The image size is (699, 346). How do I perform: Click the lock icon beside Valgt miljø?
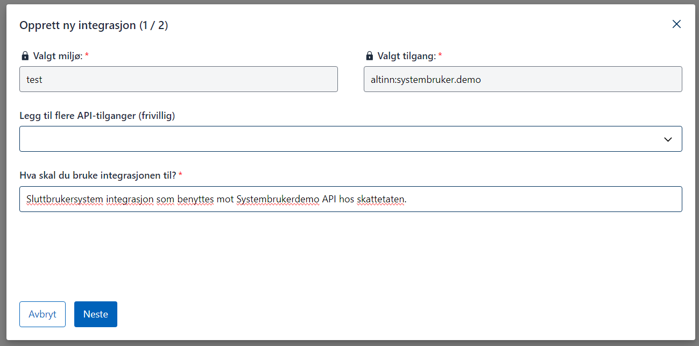point(25,56)
